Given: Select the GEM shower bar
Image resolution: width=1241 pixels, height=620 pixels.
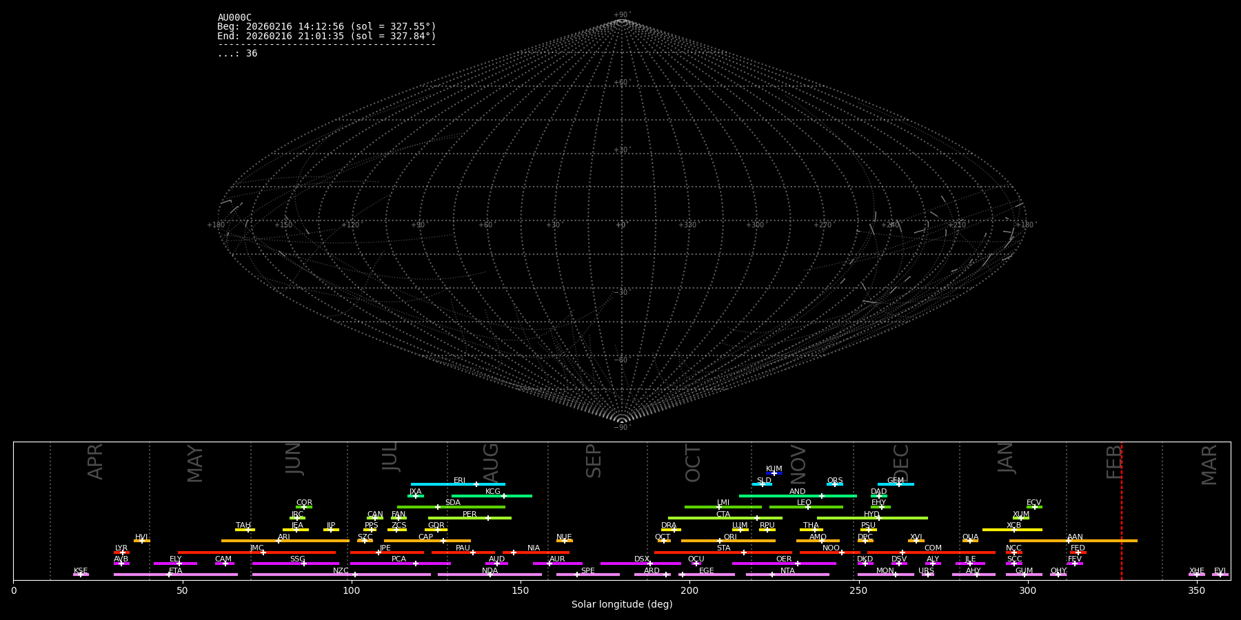Looking at the screenshot, I should (896, 484).
